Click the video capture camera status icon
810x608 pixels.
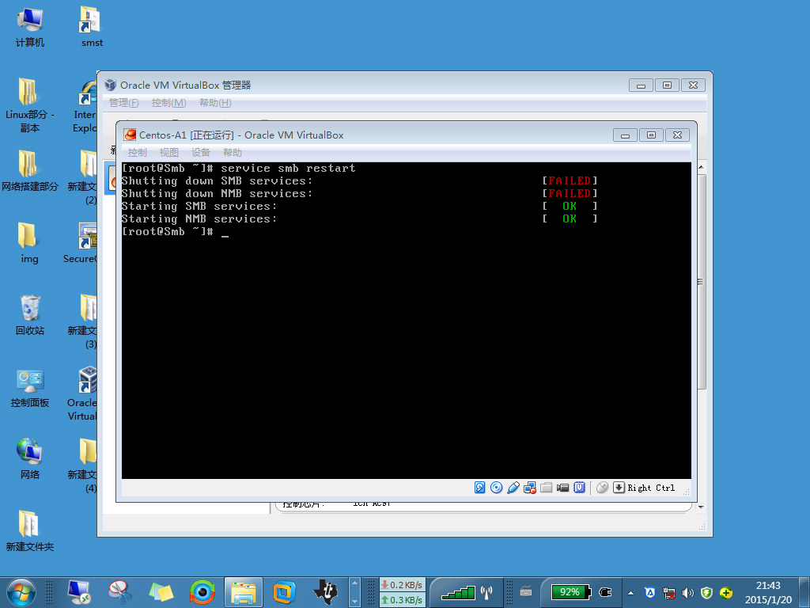click(562, 488)
